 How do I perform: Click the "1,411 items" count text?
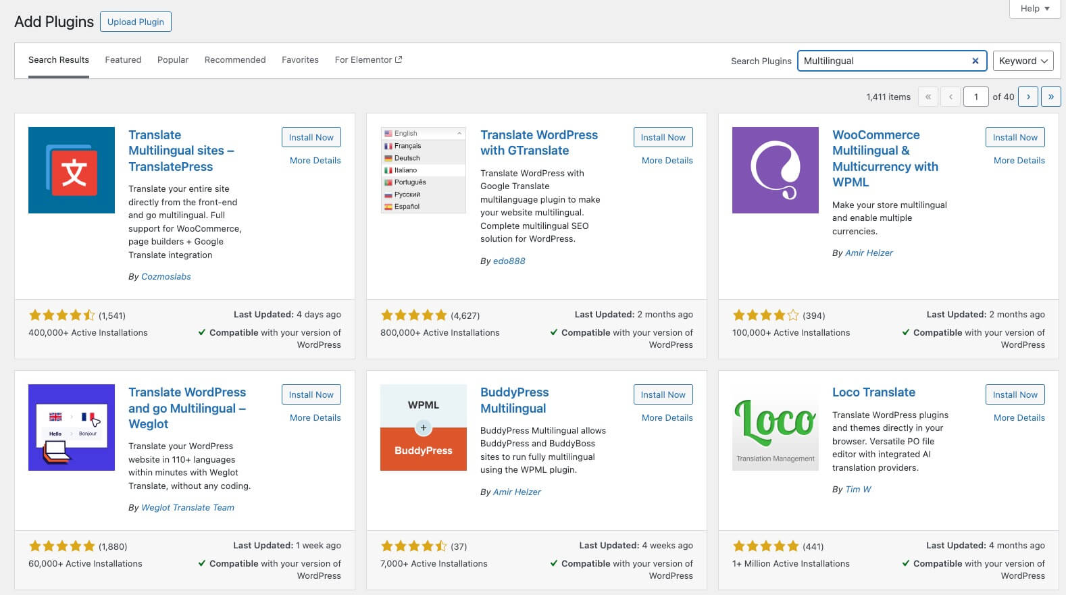click(x=888, y=97)
